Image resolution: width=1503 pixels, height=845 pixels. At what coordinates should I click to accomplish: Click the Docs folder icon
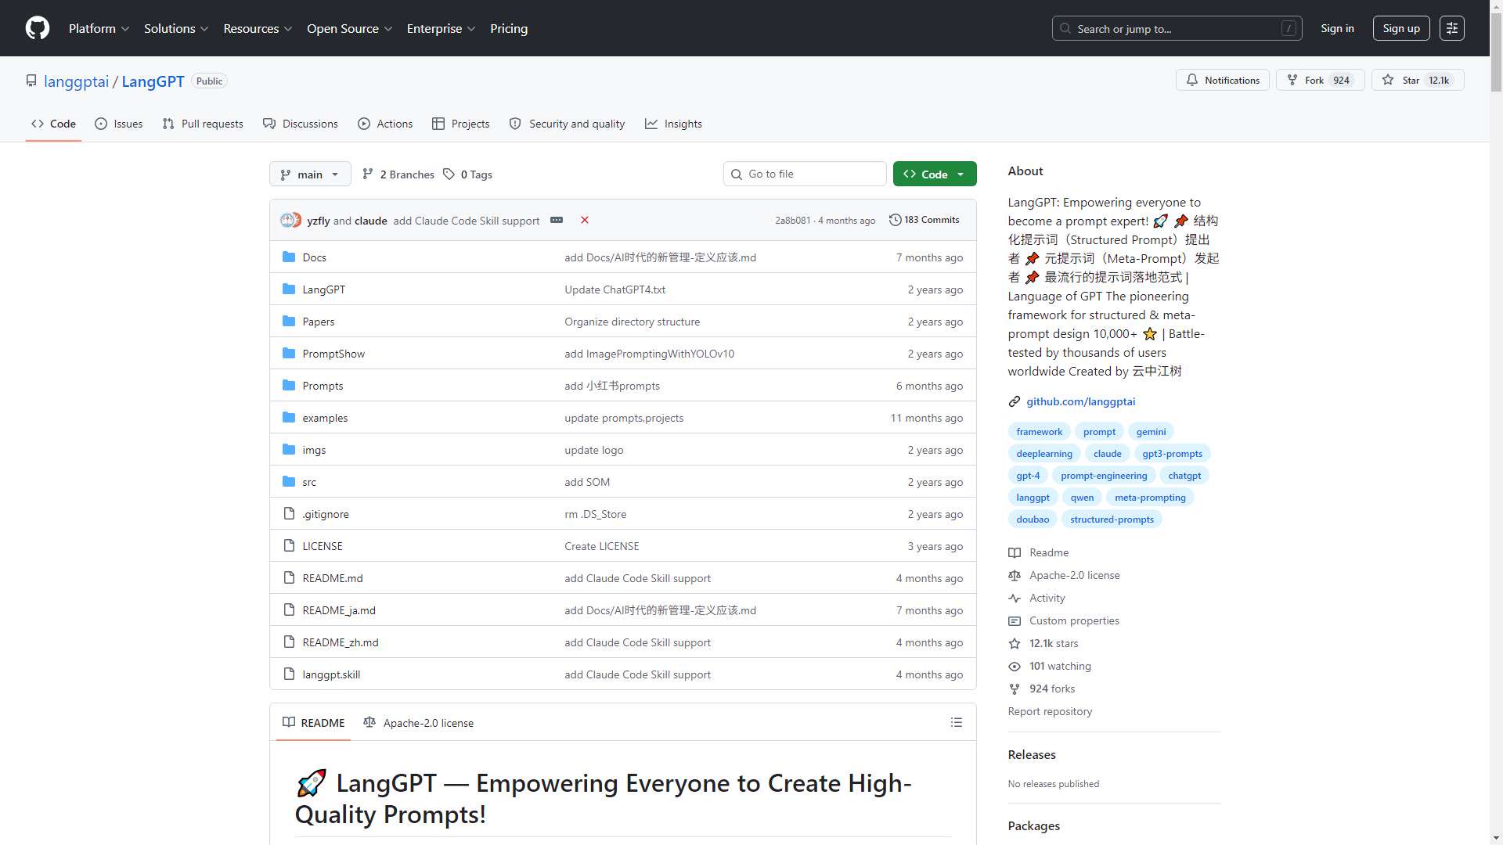289,257
